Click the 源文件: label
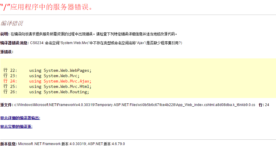This screenshot has height=154, width=276. [x=7, y=105]
